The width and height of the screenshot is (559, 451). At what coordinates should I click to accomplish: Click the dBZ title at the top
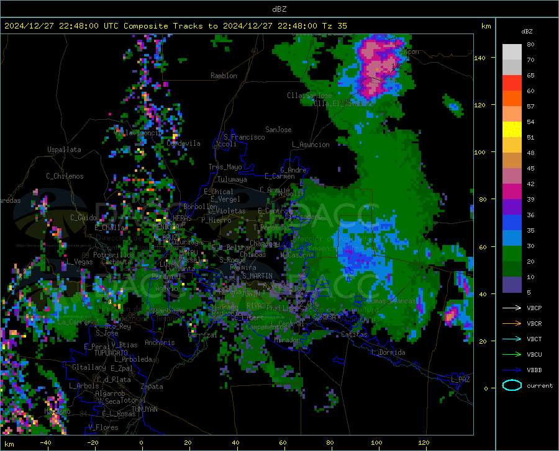(279, 9)
